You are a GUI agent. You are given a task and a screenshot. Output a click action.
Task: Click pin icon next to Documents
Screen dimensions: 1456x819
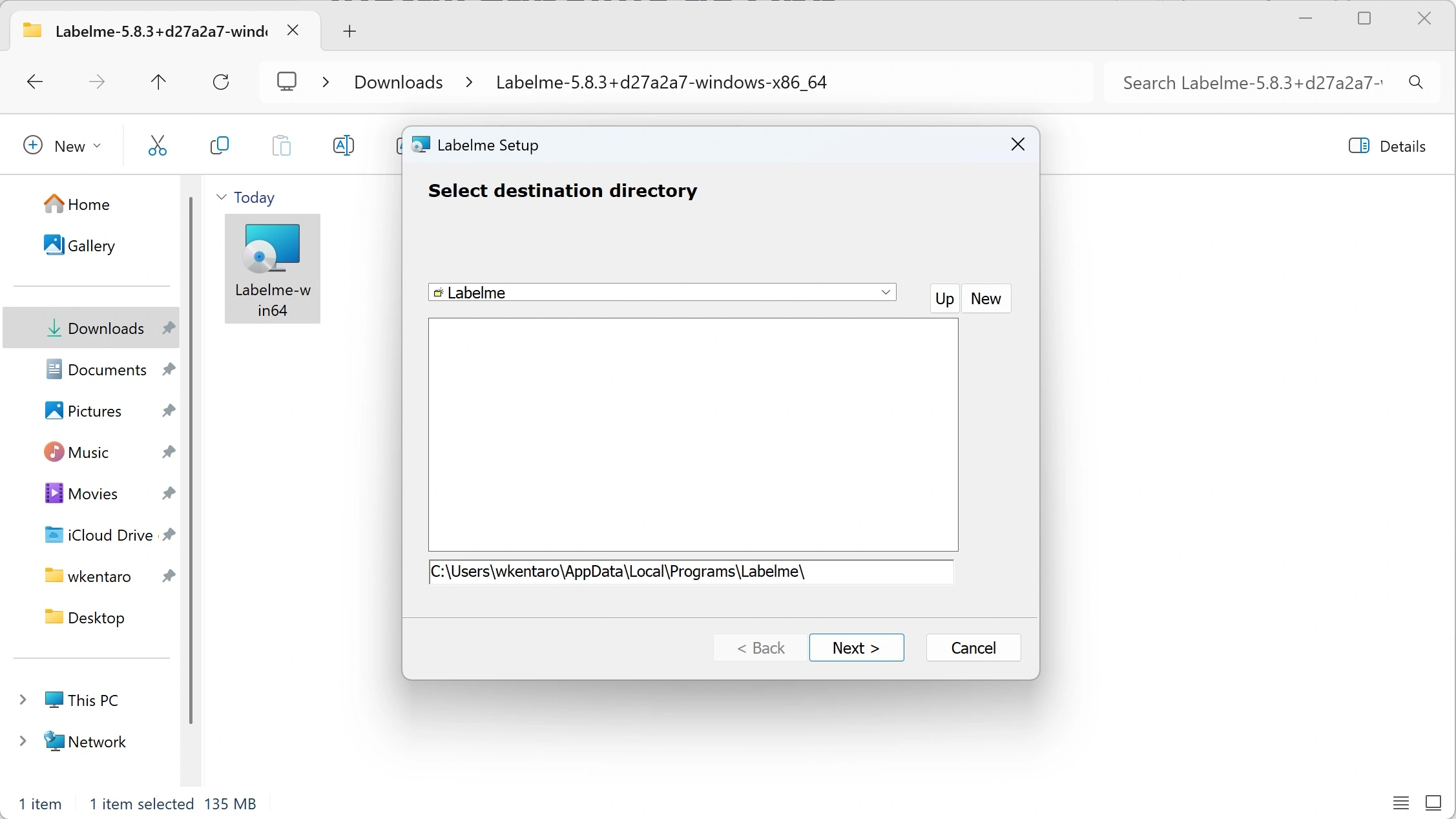point(169,369)
